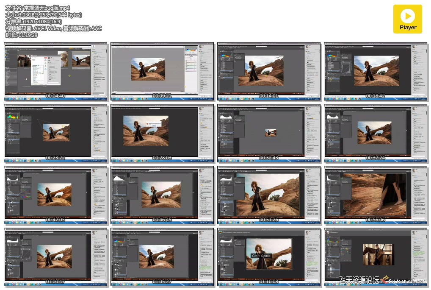
Task: Click the 00:46:45 frame thumbnail
Action: (x=162, y=195)
